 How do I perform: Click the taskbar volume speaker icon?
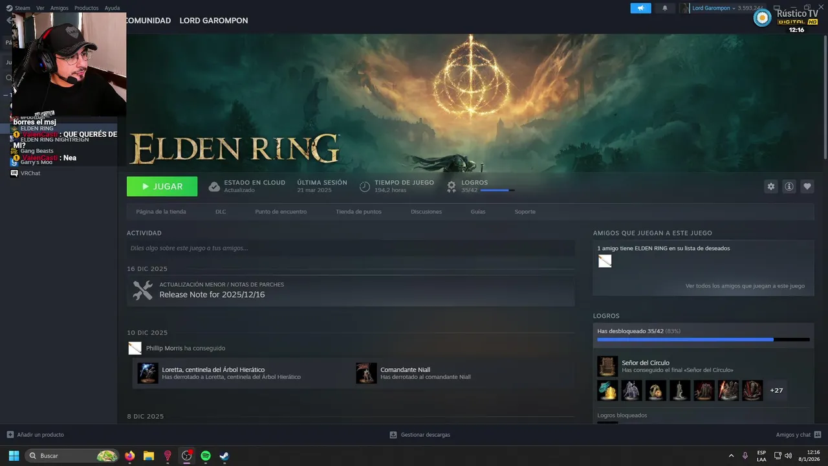coord(788,456)
